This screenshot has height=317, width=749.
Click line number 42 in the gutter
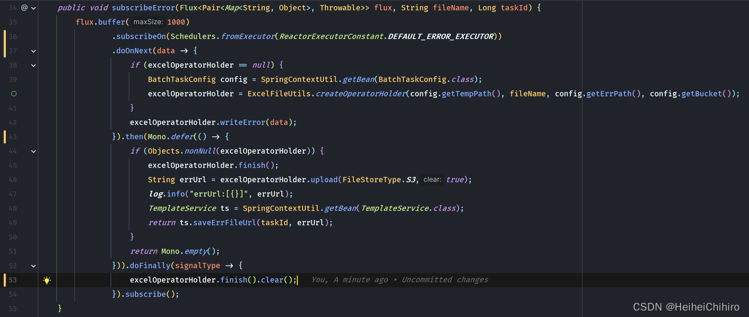(x=13, y=123)
